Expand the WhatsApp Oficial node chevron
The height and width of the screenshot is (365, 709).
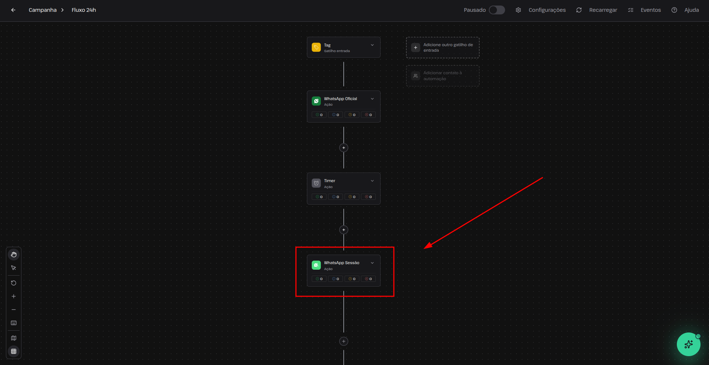point(372,99)
